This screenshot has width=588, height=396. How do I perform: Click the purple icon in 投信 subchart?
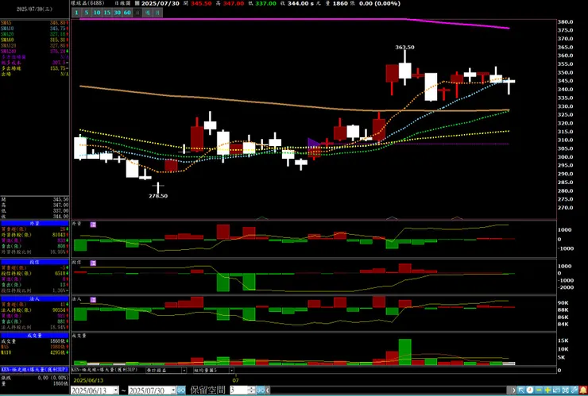click(93, 263)
